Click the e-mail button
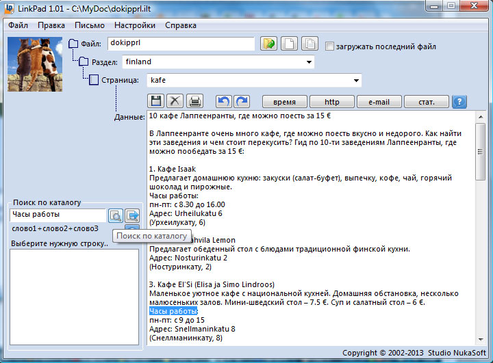This screenshot has height=363, width=493. pyautogui.click(x=379, y=102)
